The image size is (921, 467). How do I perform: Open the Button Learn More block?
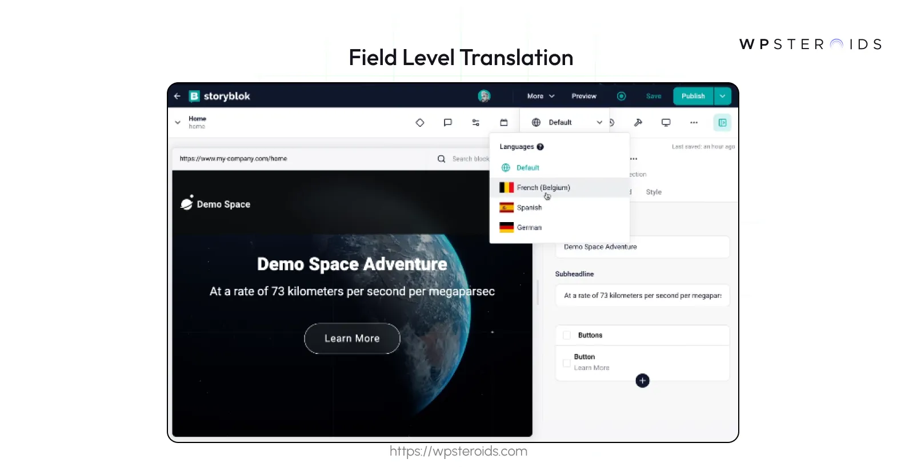643,363
